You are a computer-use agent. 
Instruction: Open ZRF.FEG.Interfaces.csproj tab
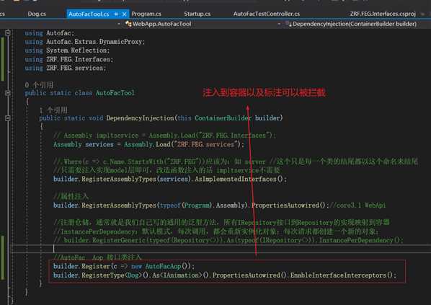click(x=382, y=14)
